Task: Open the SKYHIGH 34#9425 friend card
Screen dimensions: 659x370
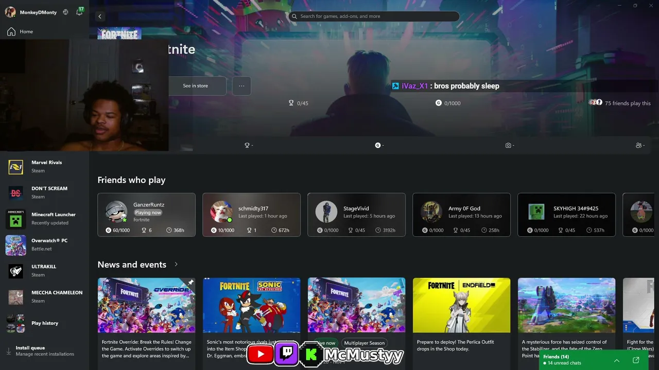Action: tap(567, 215)
